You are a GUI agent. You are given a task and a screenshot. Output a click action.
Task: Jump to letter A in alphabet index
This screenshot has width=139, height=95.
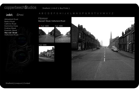(40, 13)
